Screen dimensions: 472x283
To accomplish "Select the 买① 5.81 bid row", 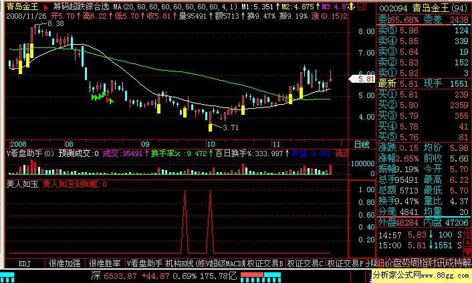I will click(x=423, y=94).
